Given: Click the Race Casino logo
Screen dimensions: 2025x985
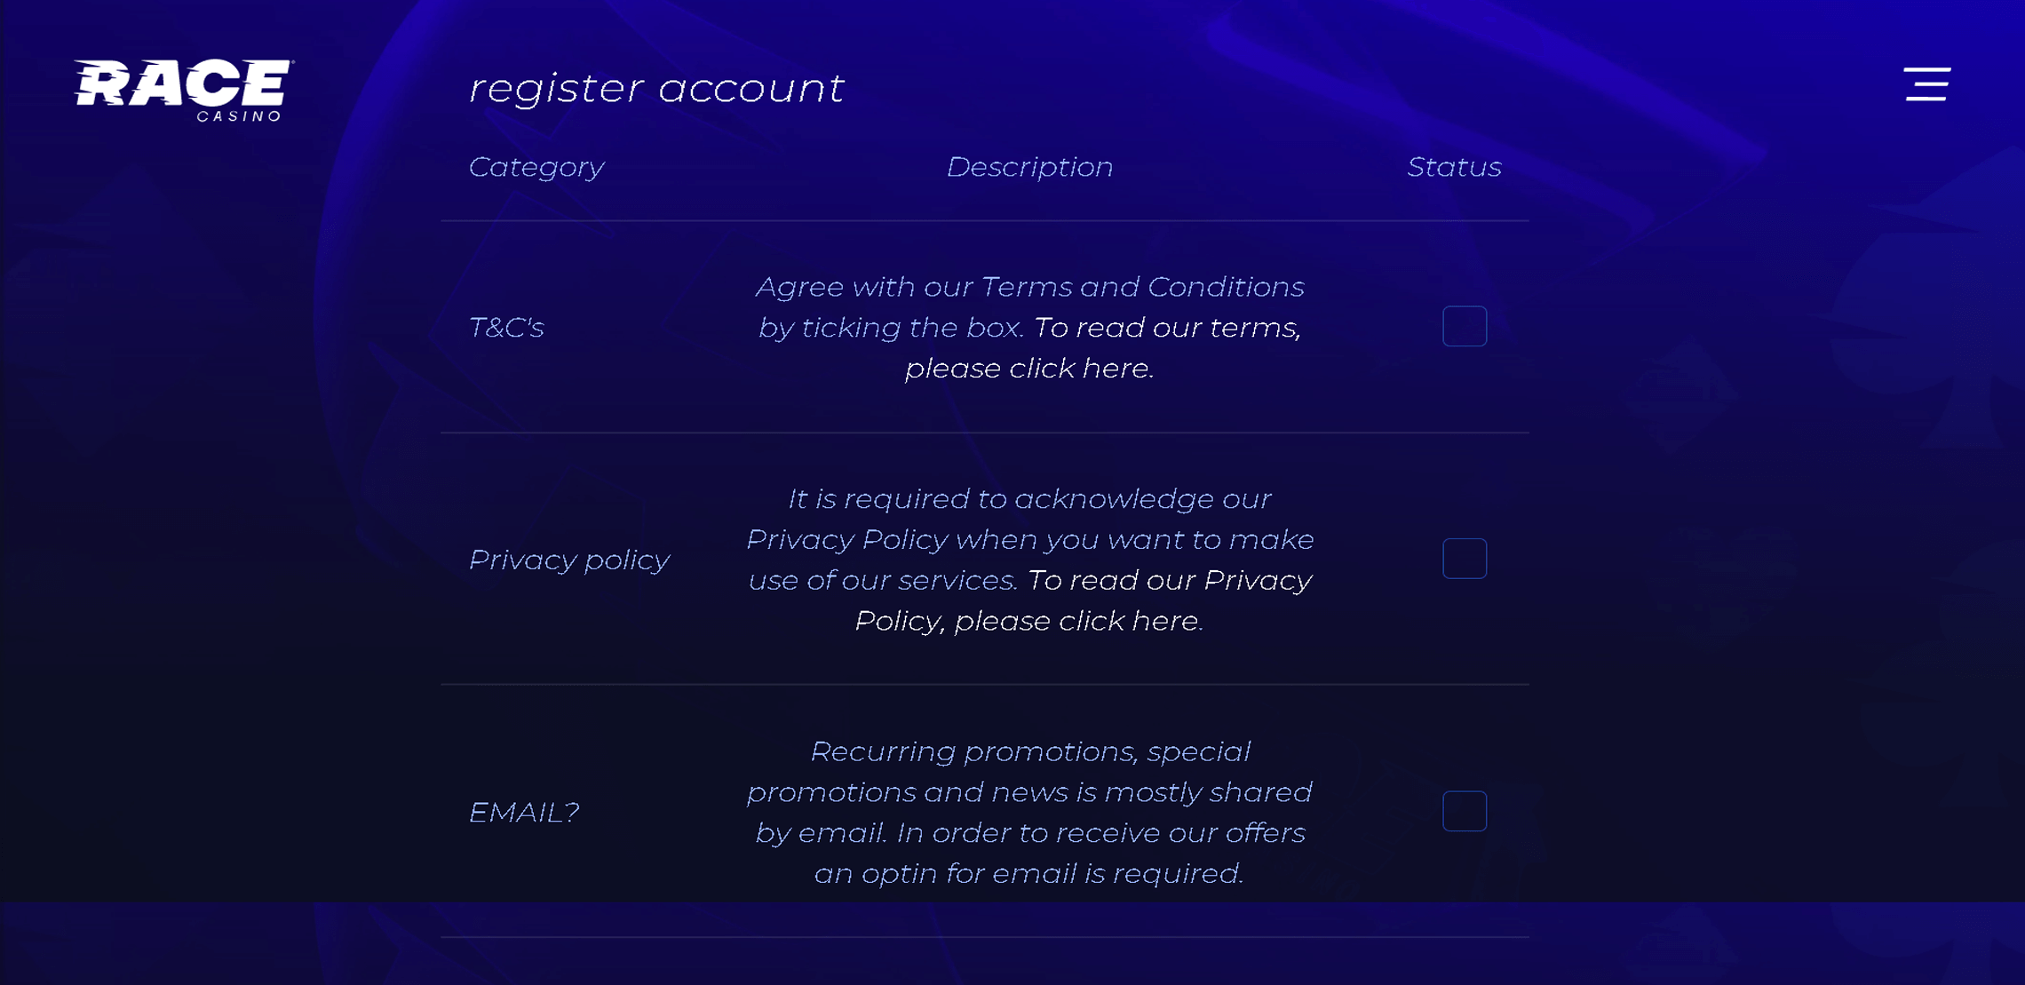Looking at the screenshot, I should [184, 90].
